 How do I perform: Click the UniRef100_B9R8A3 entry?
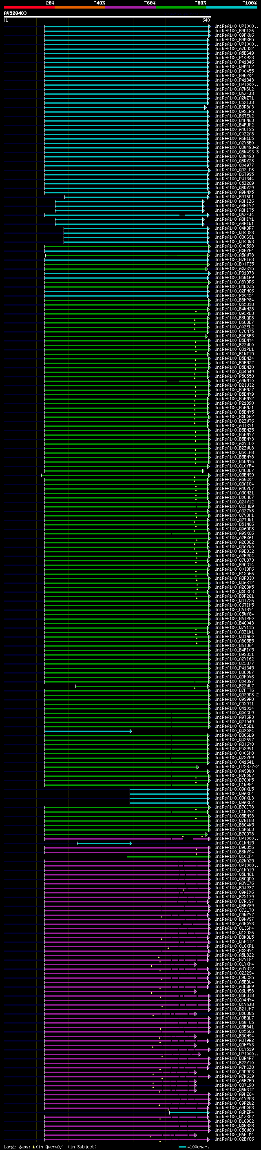pos(234,107)
